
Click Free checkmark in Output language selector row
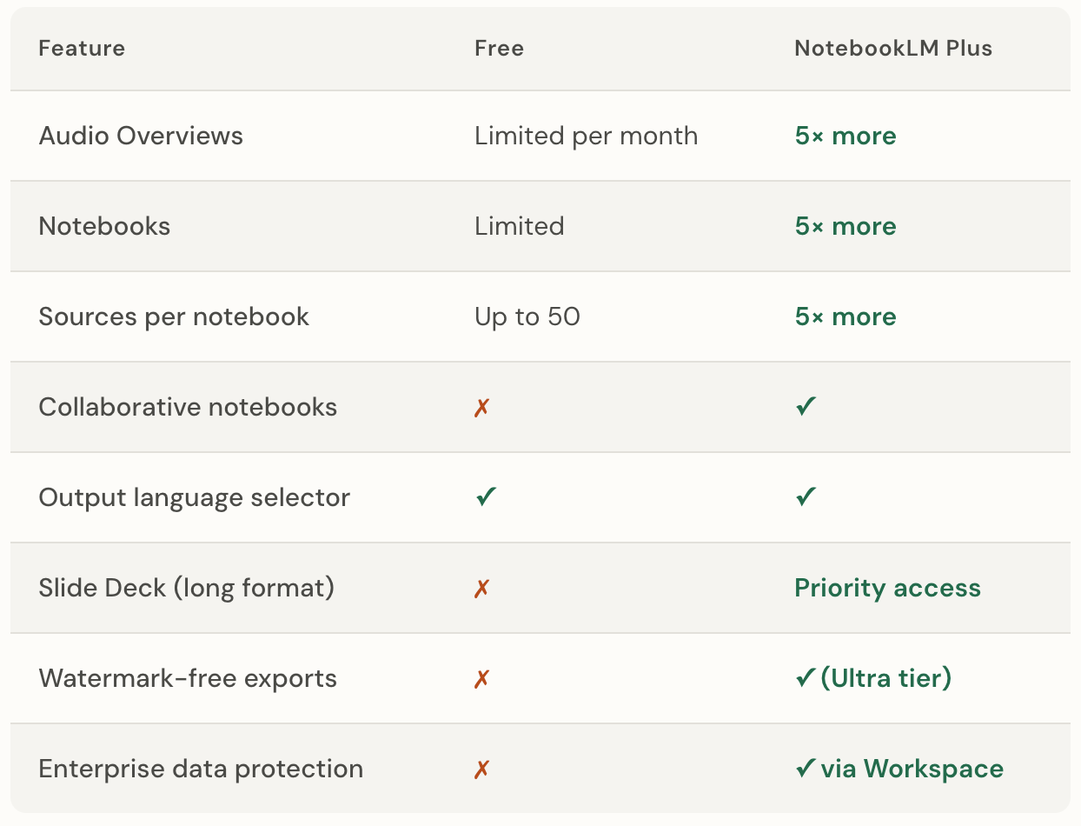coord(486,496)
